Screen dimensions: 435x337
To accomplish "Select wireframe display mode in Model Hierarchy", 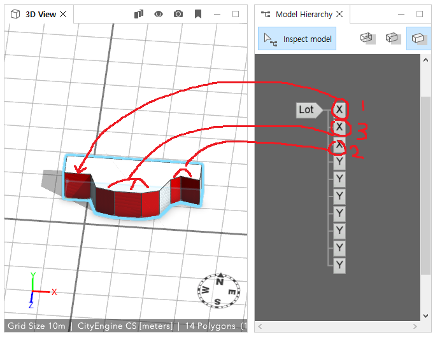I will (367, 38).
